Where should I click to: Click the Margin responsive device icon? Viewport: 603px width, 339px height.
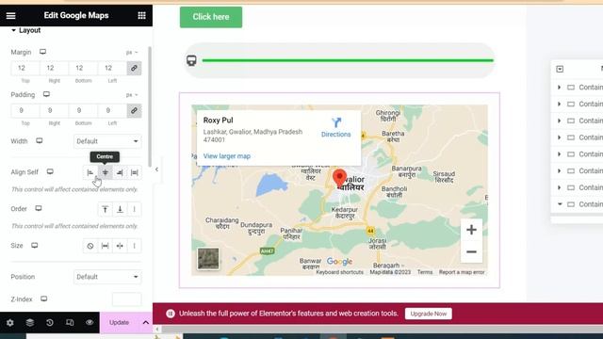click(42, 52)
